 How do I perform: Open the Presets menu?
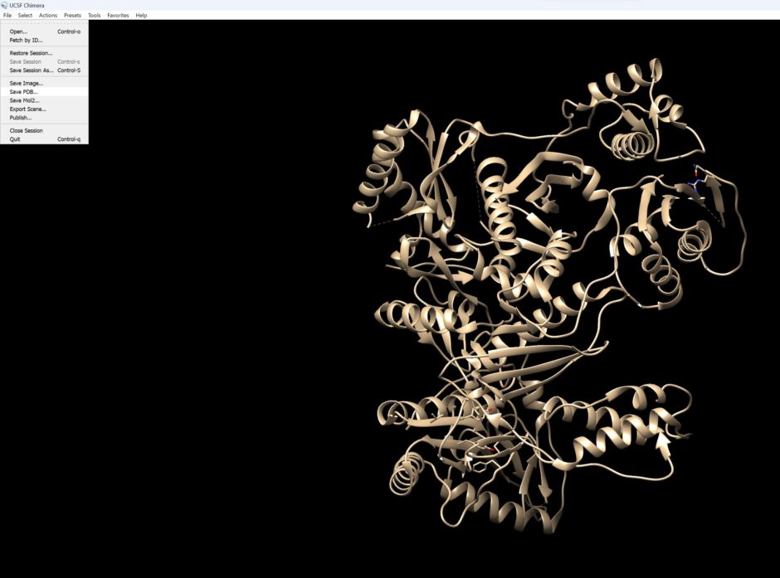pos(72,14)
